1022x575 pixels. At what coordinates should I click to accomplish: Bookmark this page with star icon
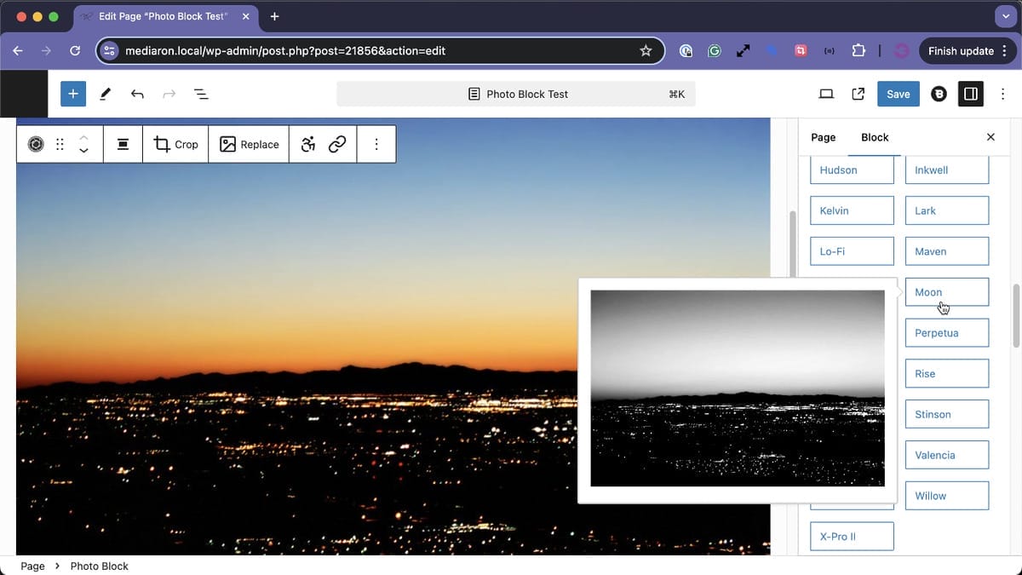point(646,51)
